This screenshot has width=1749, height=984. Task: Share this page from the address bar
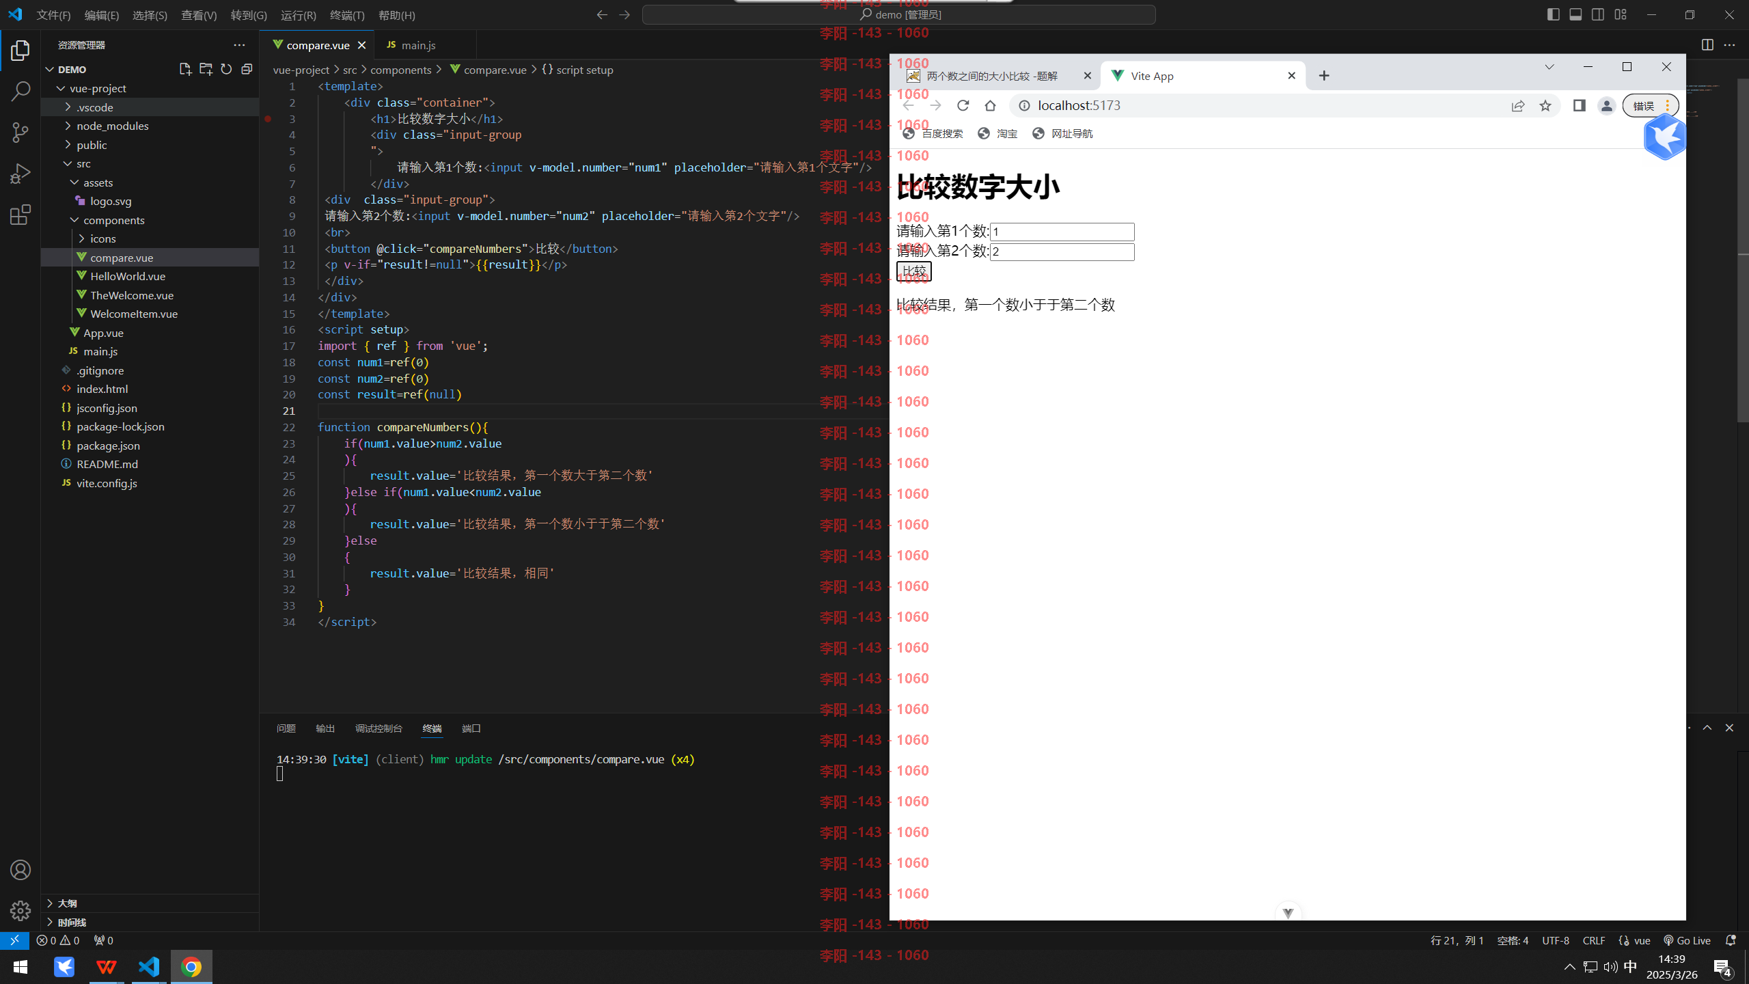(1518, 105)
